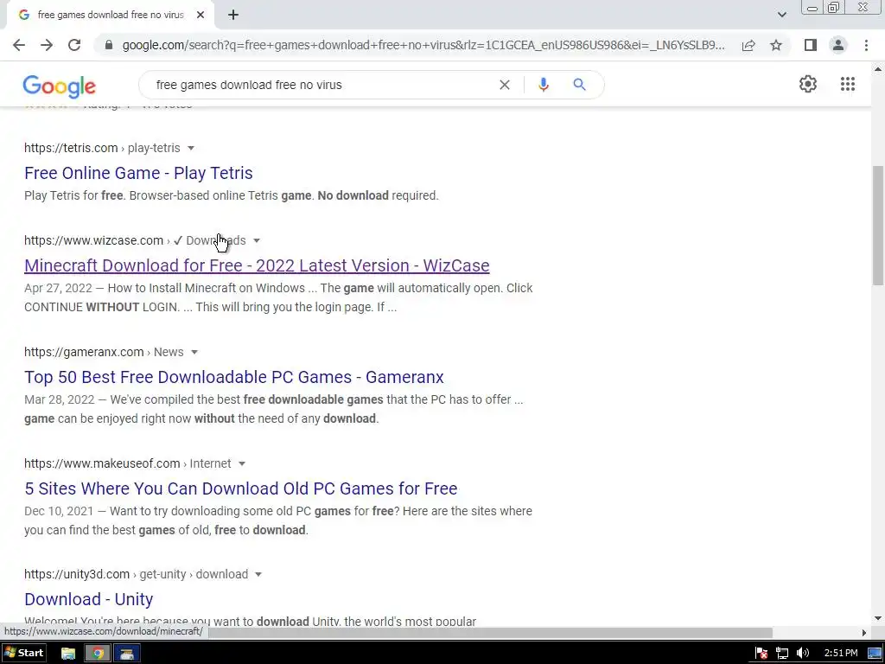Viewport: 885px width, 664px height.
Task: Expand options arrow next to wizcase.com result
Action: (256, 240)
